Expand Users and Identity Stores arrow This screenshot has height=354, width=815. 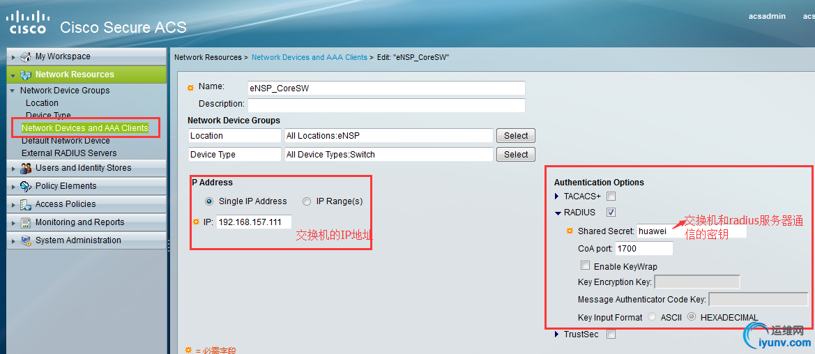(13, 169)
